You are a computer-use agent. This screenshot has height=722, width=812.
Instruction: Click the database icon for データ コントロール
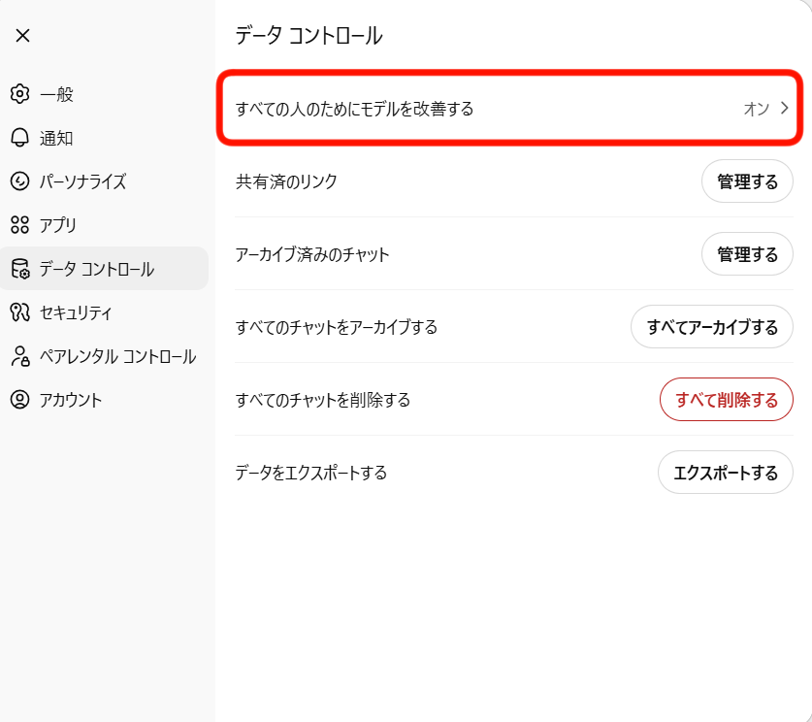click(x=19, y=269)
